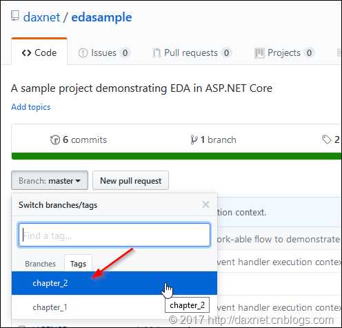
Task: Click the New pull request button
Action: coord(130,180)
